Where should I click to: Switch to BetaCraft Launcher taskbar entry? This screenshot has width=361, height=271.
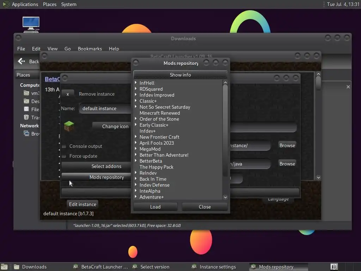point(100,267)
